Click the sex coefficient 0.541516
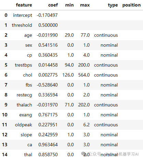The width and height of the screenshot is (143, 160). pos(48,45)
